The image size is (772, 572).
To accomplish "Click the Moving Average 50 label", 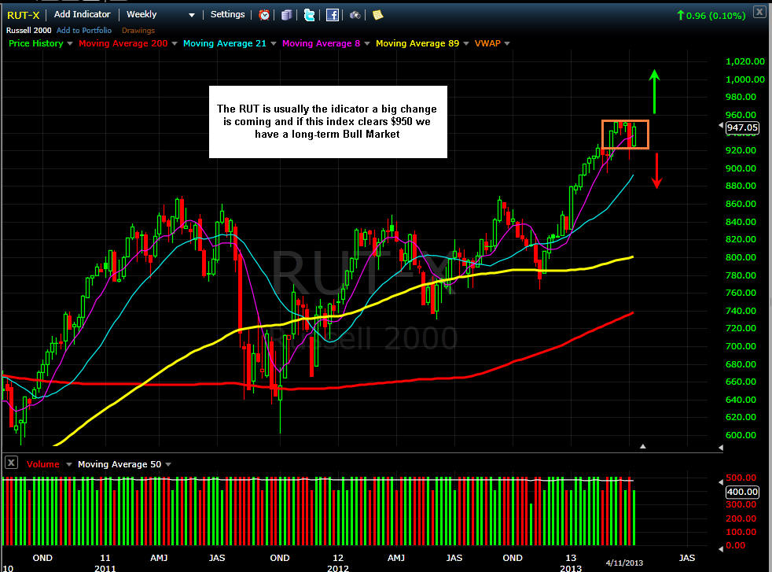I will click(x=119, y=464).
